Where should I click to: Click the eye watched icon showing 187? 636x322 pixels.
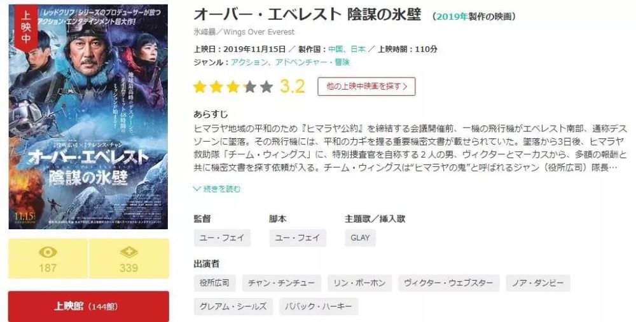48,258
